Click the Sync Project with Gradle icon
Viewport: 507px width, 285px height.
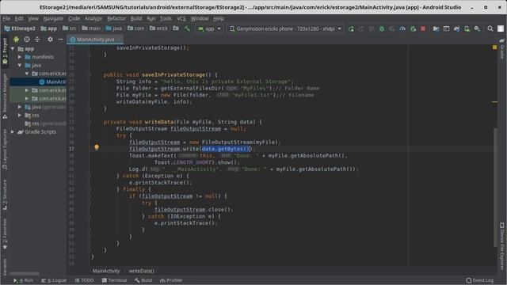pos(456,28)
